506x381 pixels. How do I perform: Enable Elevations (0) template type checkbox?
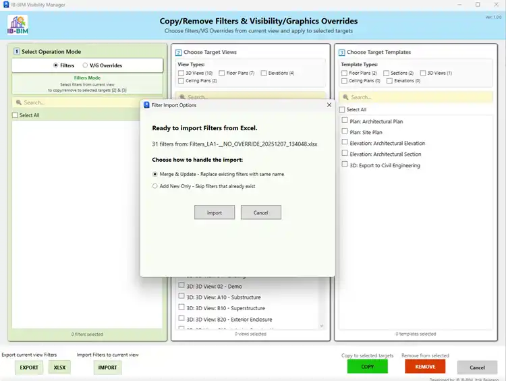[389, 81]
